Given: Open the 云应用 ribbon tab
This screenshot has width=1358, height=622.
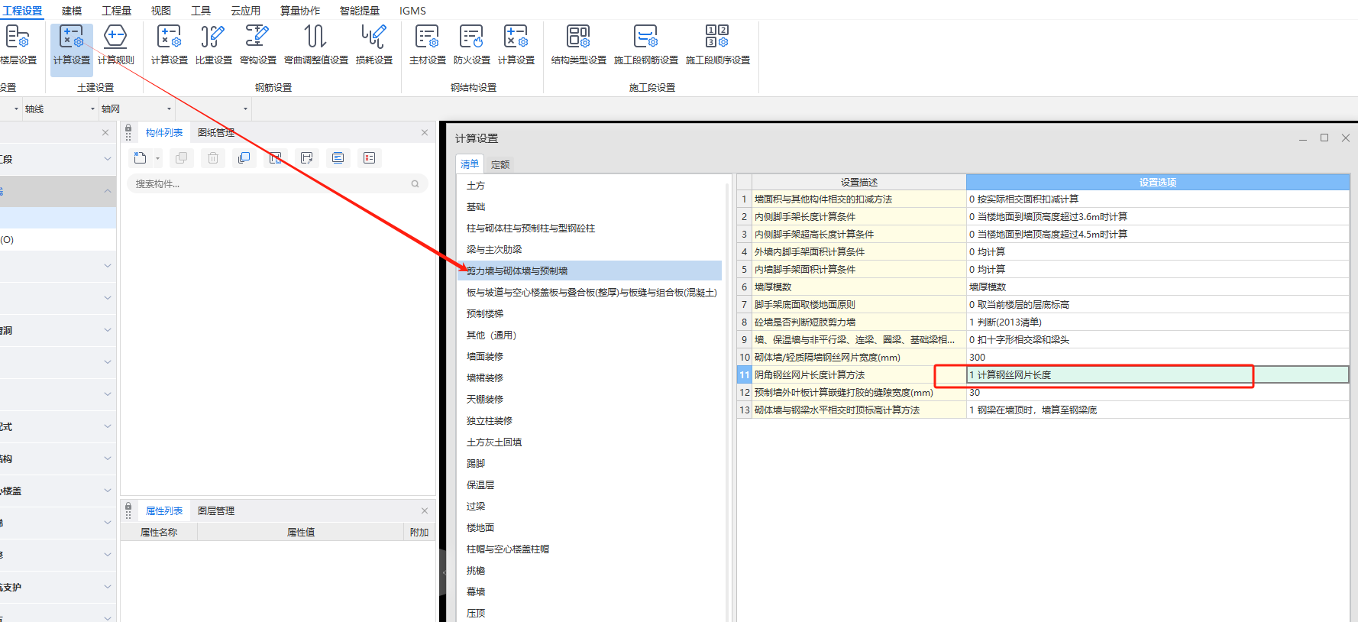Looking at the screenshot, I should pyautogui.click(x=246, y=11).
